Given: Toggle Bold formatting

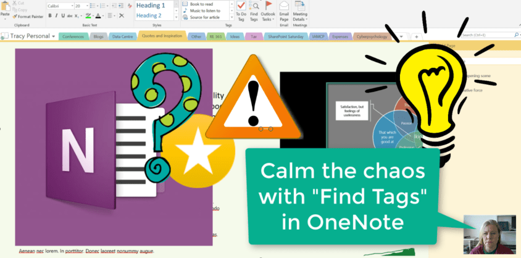Looking at the screenshot, I should (50, 15).
